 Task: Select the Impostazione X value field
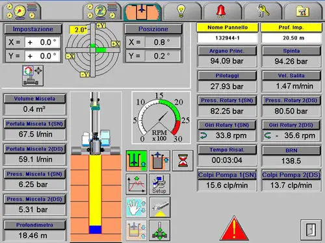click(x=42, y=42)
